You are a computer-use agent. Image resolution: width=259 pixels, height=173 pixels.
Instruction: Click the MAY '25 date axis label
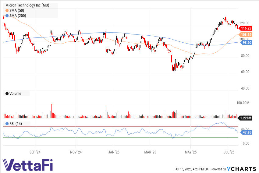point(191,152)
